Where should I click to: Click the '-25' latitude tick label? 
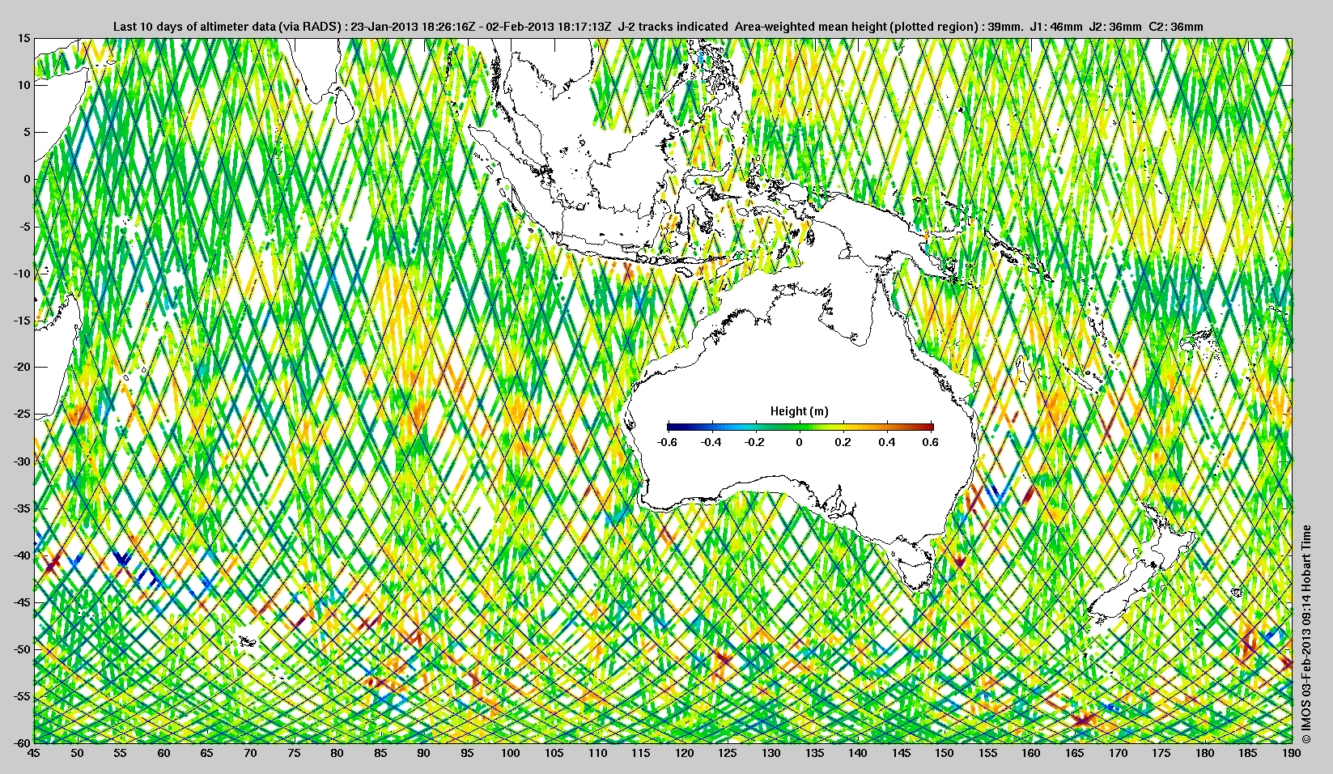tap(22, 414)
